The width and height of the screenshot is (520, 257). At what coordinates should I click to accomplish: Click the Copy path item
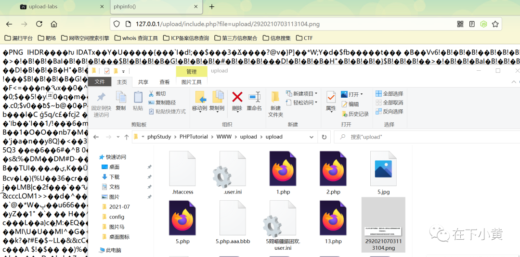point(162,103)
